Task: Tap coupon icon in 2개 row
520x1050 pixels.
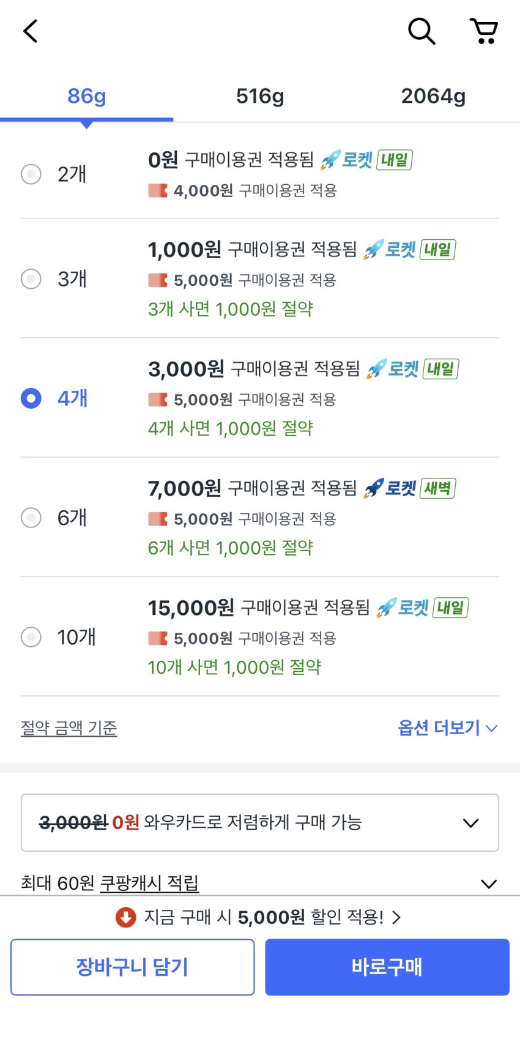Action: click(x=158, y=191)
